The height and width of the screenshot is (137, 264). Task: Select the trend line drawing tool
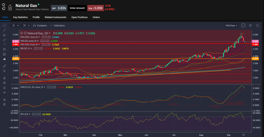[x=4, y=30]
